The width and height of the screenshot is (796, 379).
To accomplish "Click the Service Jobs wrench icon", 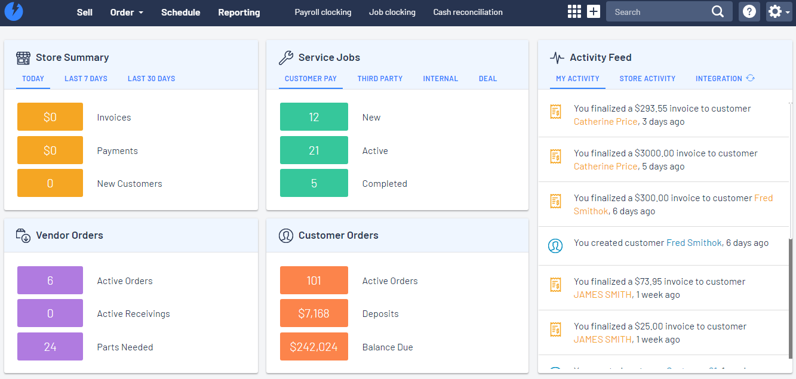I will tap(286, 58).
